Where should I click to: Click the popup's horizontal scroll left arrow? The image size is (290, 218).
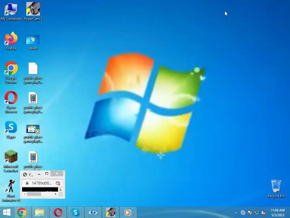pyautogui.click(x=24, y=194)
